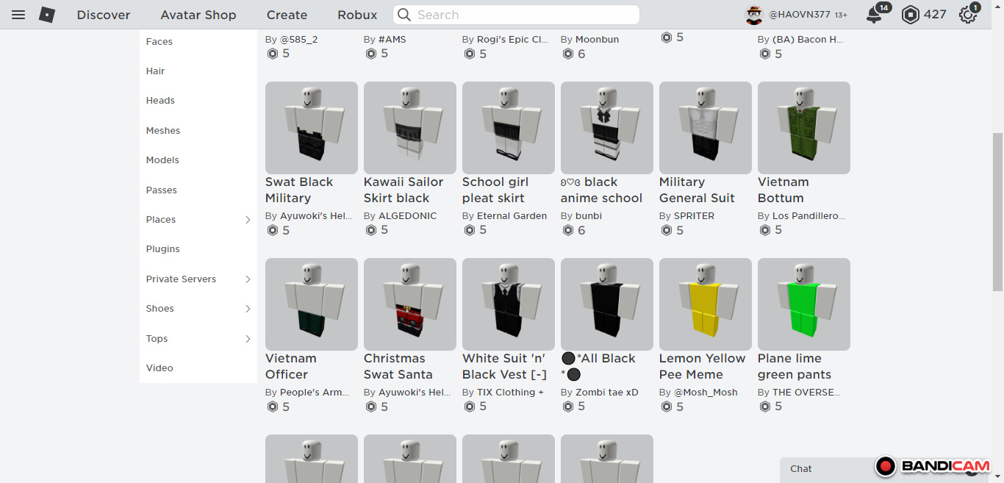Select the Lemon Yellow Pee Meme thumbnail
Viewport: 1004px width, 483px height.
pyautogui.click(x=705, y=304)
